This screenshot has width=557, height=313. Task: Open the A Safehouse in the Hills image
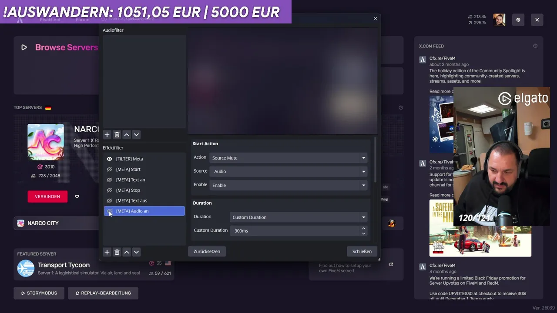click(x=480, y=228)
